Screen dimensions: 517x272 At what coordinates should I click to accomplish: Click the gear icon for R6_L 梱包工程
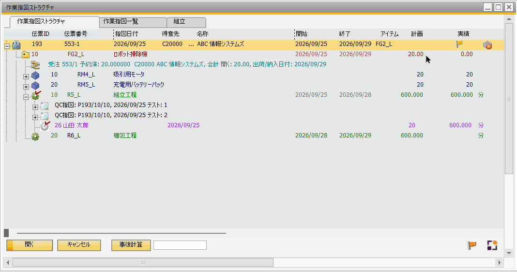pyautogui.click(x=35, y=136)
